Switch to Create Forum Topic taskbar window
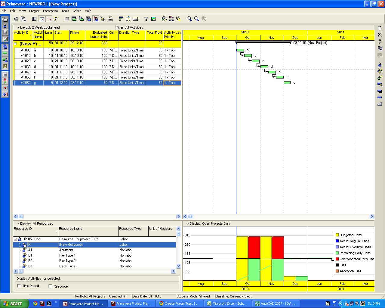This screenshot has height=308, width=385. [x=180, y=303]
